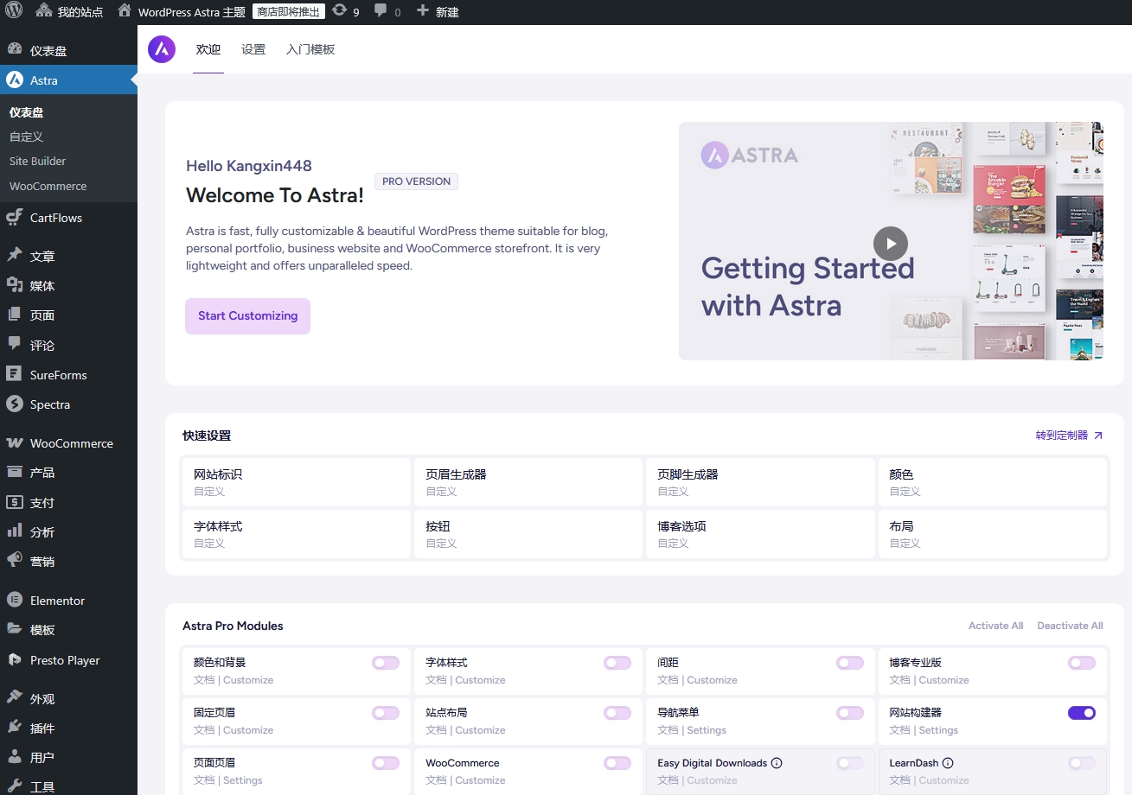Viewport: 1132px width, 795px height.
Task: Click info icon next to LearnDash
Action: click(948, 763)
